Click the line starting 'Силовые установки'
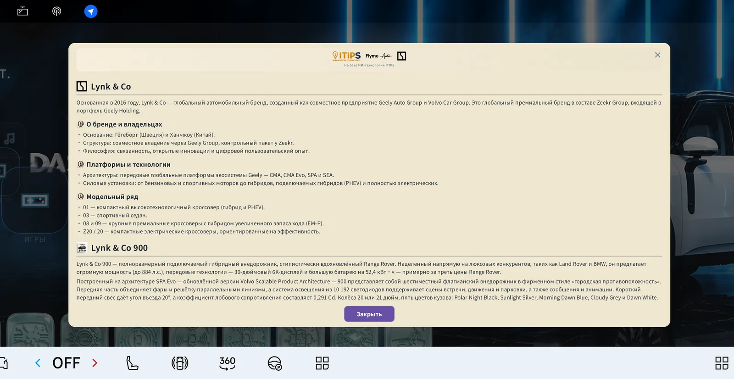 (x=261, y=183)
